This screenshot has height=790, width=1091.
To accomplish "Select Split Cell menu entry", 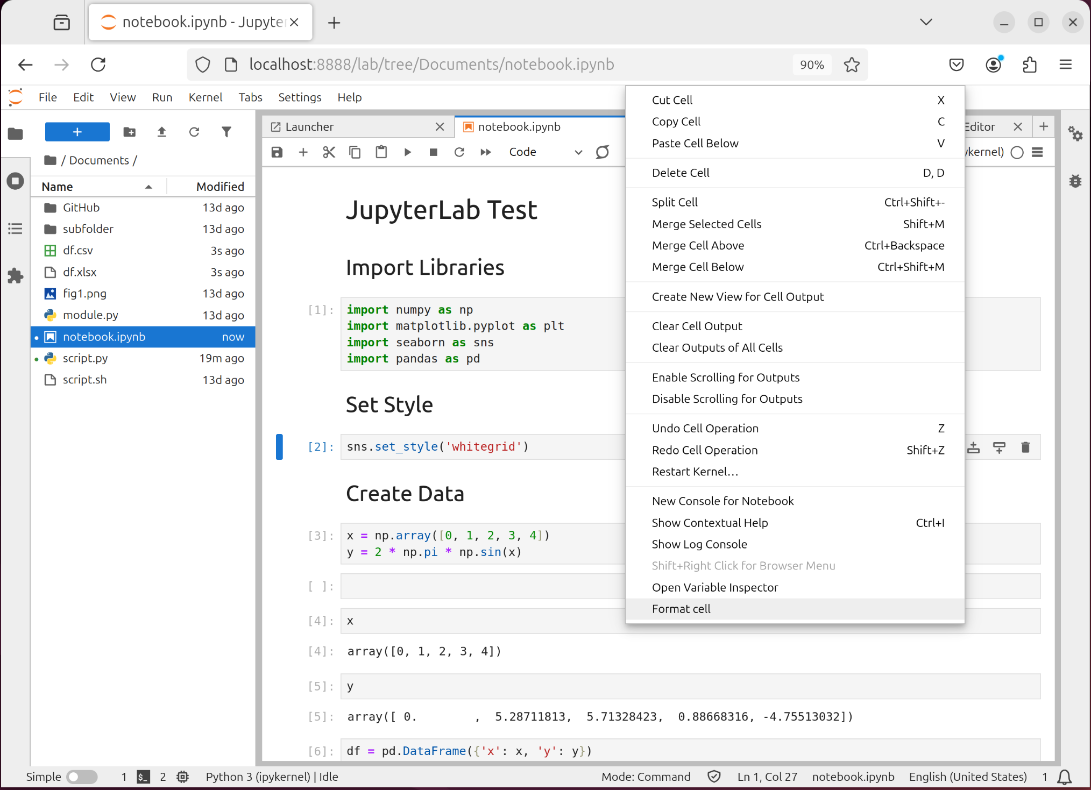I will pos(795,202).
